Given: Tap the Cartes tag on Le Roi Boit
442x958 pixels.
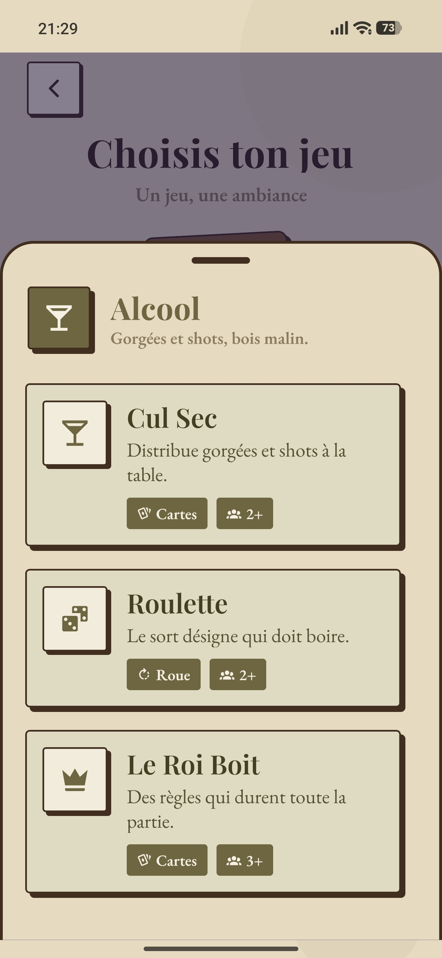Looking at the screenshot, I should pyautogui.click(x=167, y=860).
